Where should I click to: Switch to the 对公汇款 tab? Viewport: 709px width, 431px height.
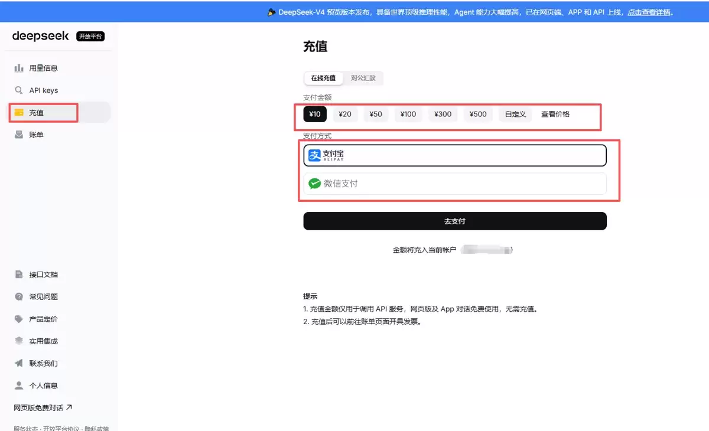[x=363, y=78]
